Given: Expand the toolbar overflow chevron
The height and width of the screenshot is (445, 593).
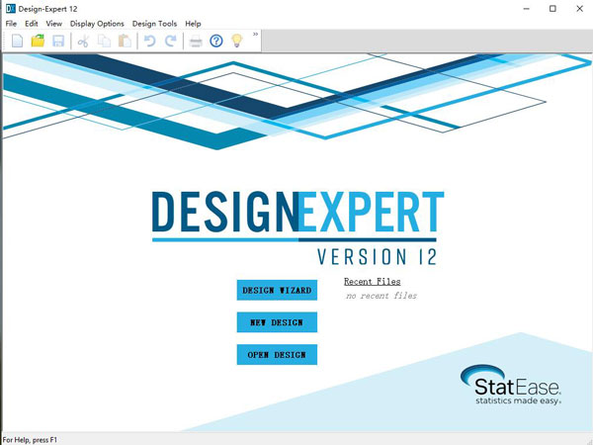Looking at the screenshot, I should 256,35.
